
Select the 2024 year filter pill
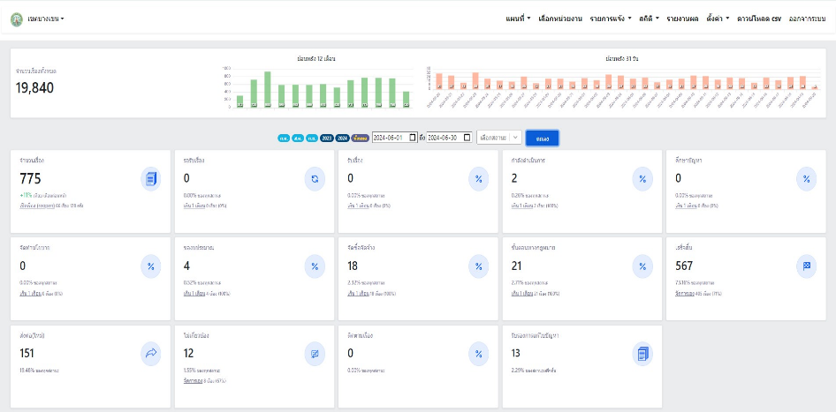point(342,139)
